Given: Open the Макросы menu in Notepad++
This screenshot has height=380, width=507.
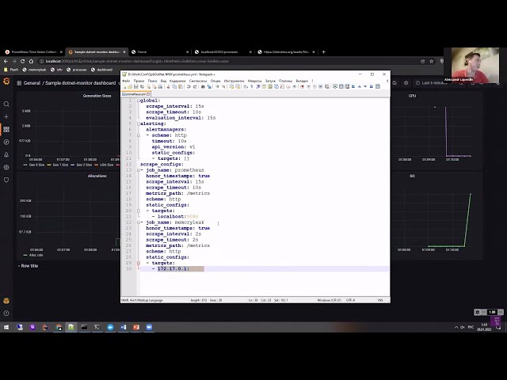Looking at the screenshot, I should coord(254,81).
